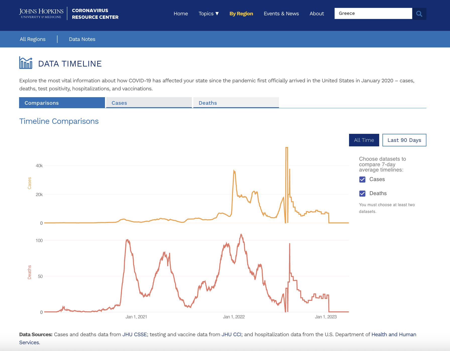Select the Comparisons tab
Image resolution: width=450 pixels, height=351 pixels.
pyautogui.click(x=62, y=103)
